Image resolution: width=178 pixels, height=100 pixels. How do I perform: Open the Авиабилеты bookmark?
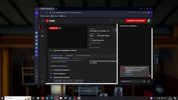point(55,16)
